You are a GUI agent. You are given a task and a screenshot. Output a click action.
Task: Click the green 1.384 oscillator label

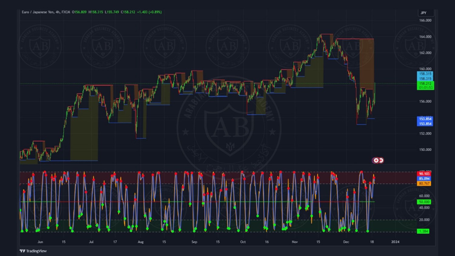tap(423, 231)
